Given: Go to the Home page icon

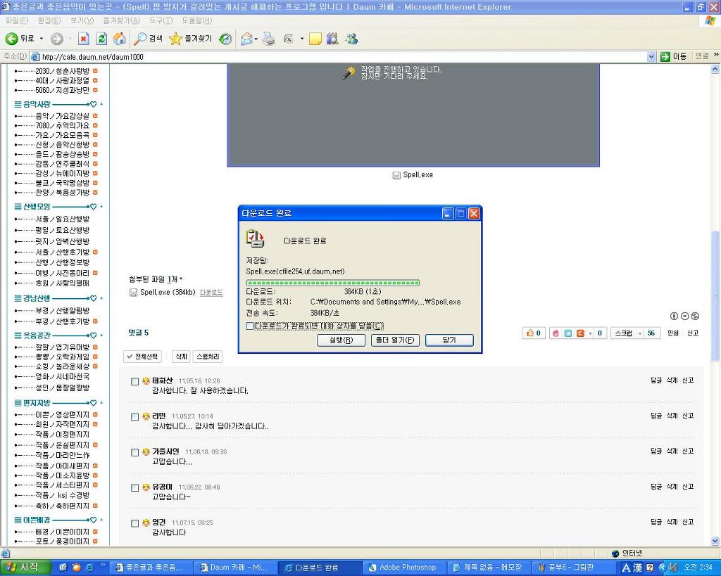Looking at the screenshot, I should point(120,39).
